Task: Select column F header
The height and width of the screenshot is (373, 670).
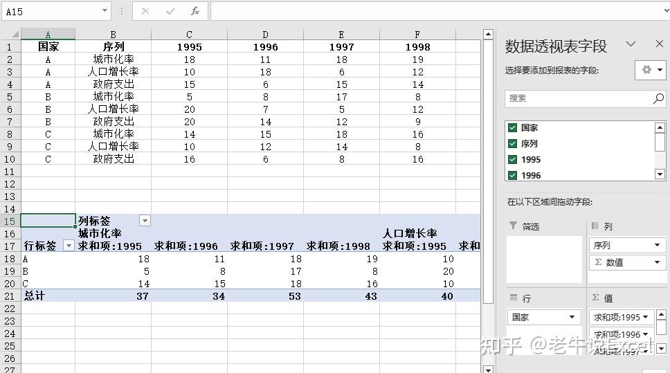Action: (417, 34)
